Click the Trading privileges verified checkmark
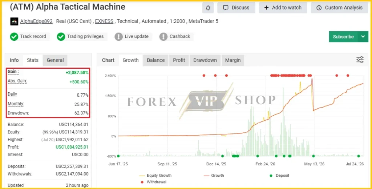Viewport: 372px width, 189px height. tap(61, 37)
